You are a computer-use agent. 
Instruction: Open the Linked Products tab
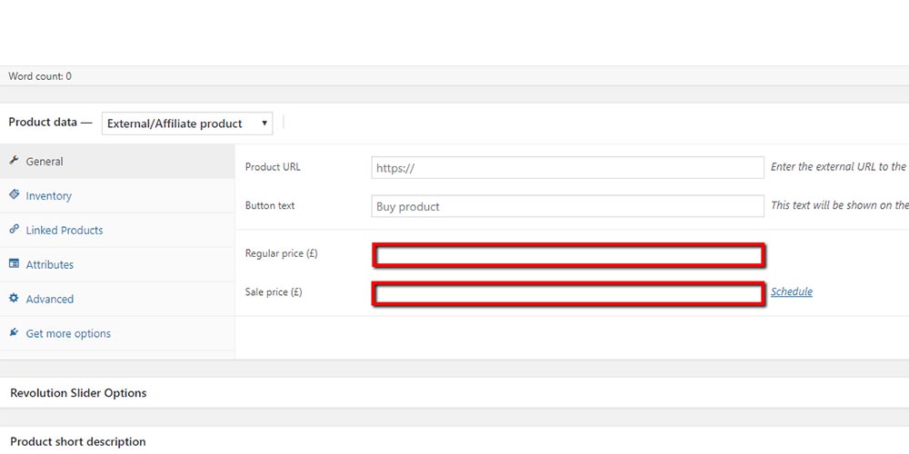point(117,231)
